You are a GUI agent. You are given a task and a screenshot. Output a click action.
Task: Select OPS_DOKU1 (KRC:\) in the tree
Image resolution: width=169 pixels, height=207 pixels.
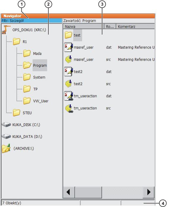[x=29, y=30]
